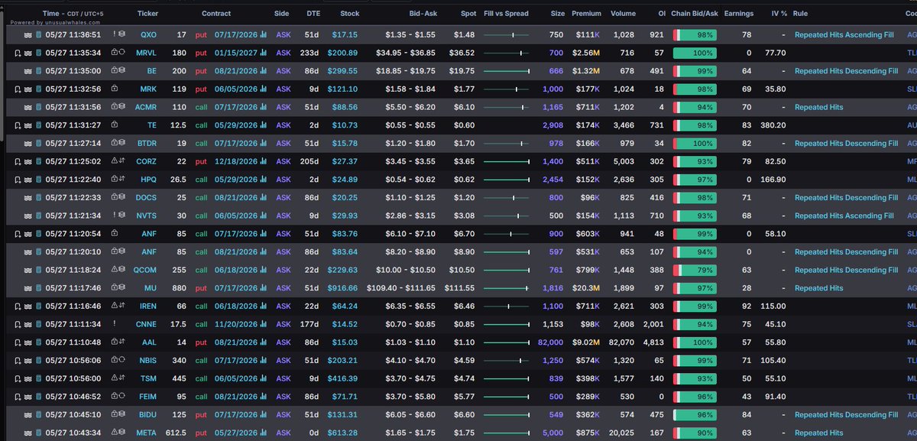
Task: Click the exclamation tag icon on NVTS row
Action: pos(115,215)
